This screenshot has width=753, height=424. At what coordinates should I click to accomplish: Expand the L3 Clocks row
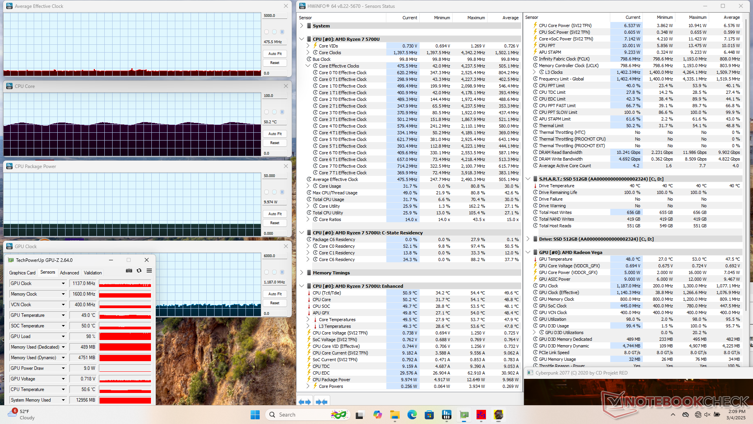[x=534, y=72]
